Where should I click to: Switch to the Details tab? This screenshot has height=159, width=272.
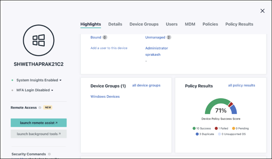coord(115,24)
